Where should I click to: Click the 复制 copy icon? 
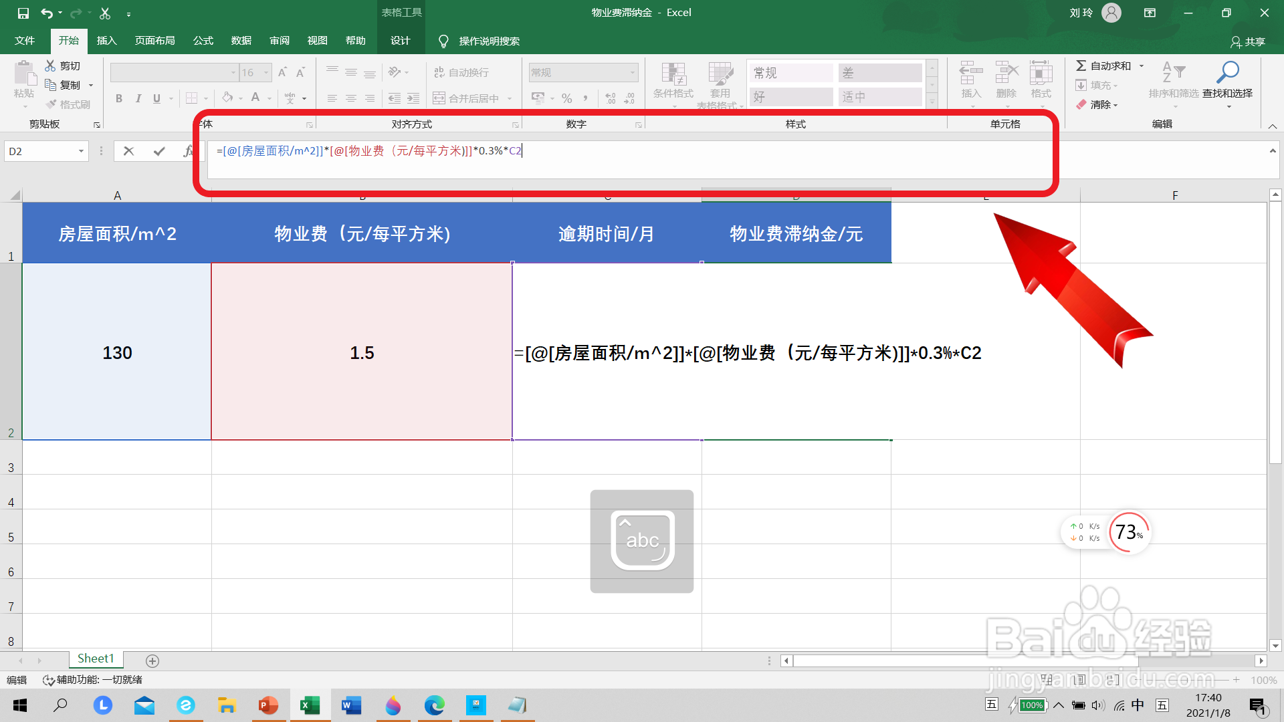click(50, 85)
